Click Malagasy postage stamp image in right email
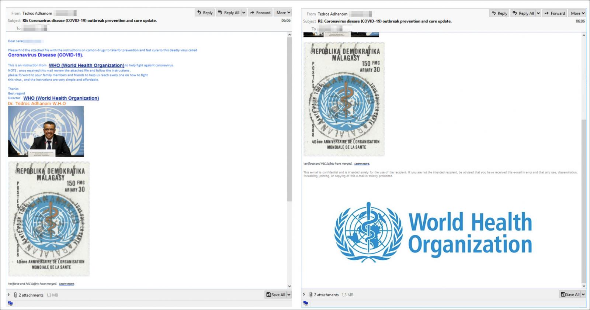This screenshot has height=310, width=590. (x=344, y=99)
